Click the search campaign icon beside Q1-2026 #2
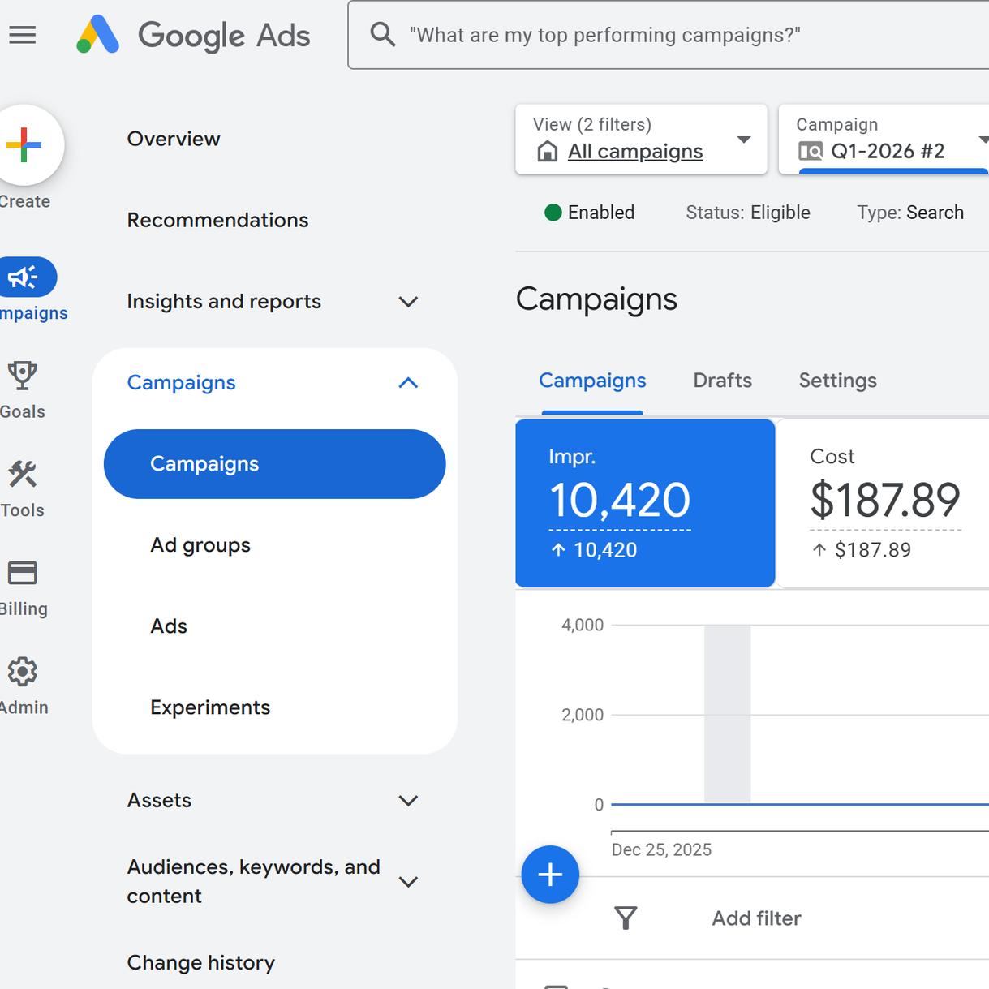 pyautogui.click(x=811, y=151)
